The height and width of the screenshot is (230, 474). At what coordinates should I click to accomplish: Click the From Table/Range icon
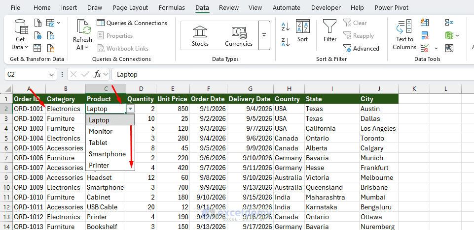coord(38,48)
